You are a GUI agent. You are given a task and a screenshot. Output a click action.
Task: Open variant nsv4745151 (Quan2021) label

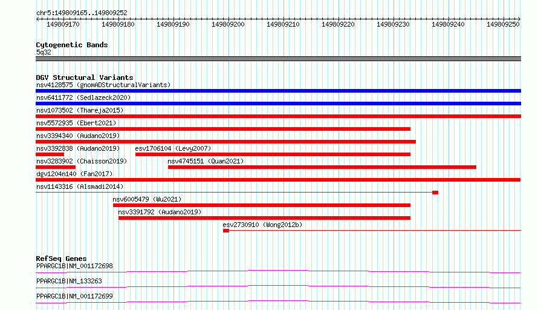(206, 161)
